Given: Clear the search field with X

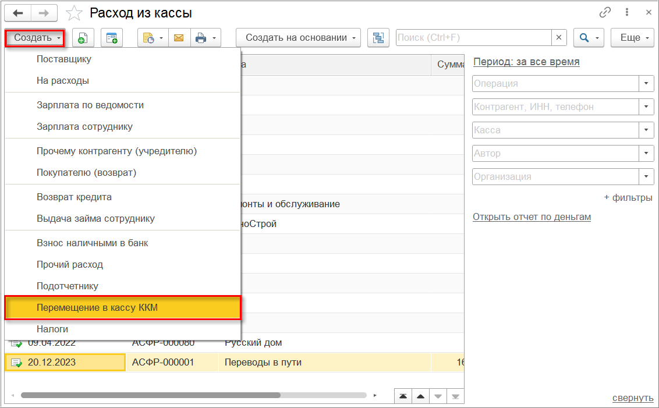Looking at the screenshot, I should point(558,38).
